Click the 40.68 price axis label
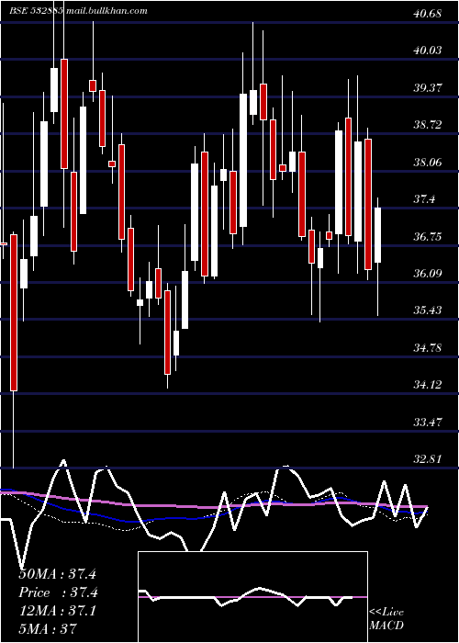This screenshot has height=643, width=459. pos(428,14)
